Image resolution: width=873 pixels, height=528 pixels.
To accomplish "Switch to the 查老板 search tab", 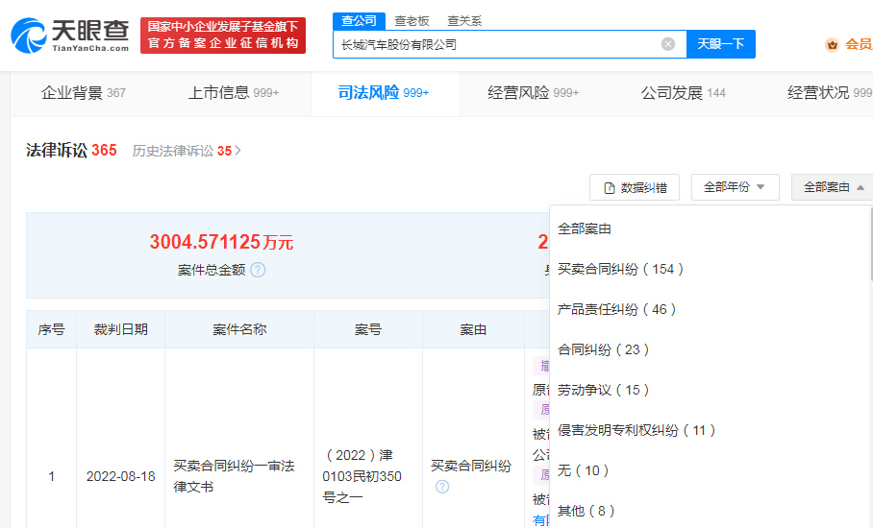I will [412, 21].
